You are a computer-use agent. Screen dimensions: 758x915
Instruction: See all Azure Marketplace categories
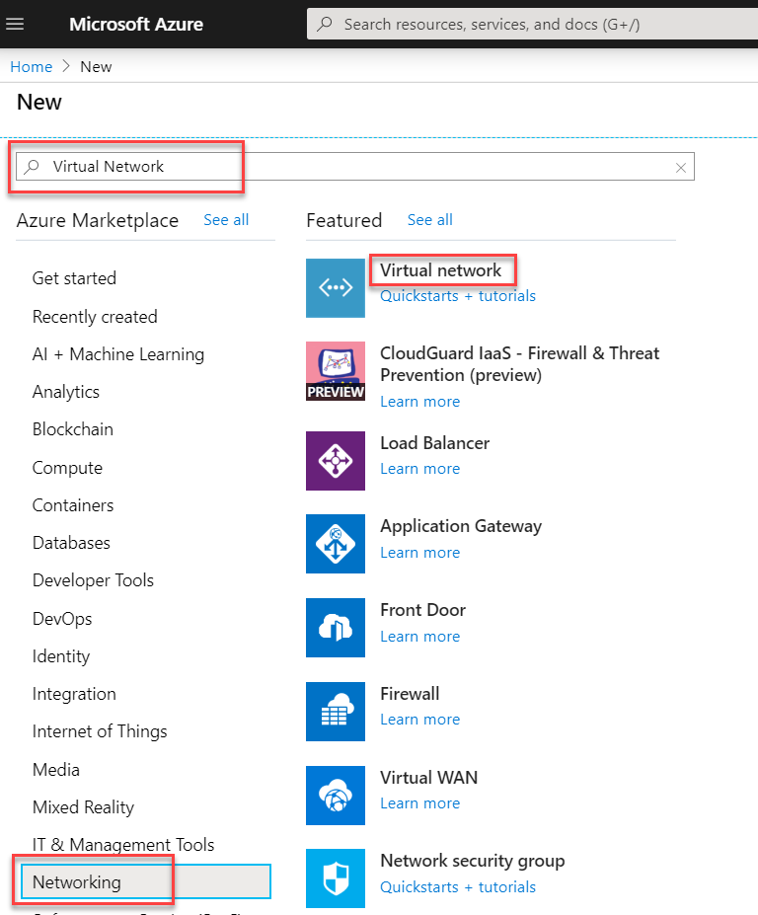tap(226, 220)
